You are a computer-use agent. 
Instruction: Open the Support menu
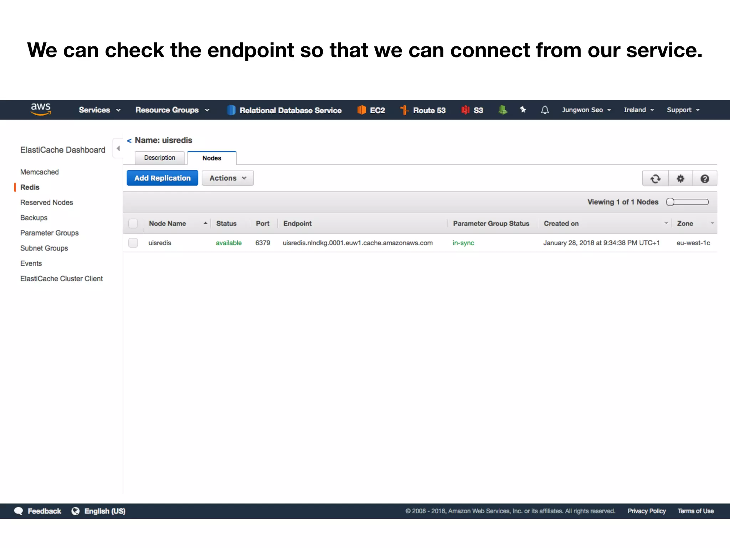pyautogui.click(x=683, y=110)
